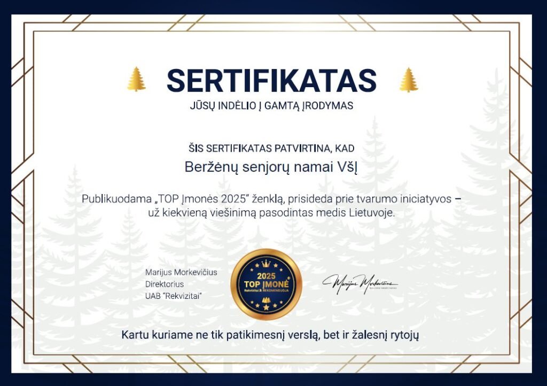547x386 pixels.
Task: Click the printed name "Marijus Morkevičius"
Action: [181, 272]
